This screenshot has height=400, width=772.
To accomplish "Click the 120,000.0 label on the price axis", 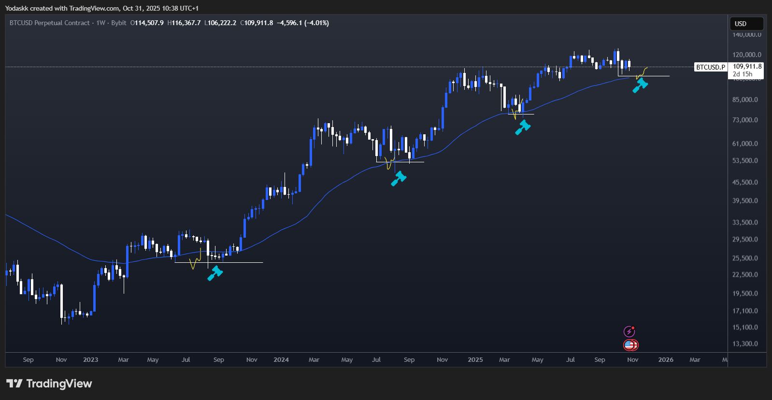I will [746, 55].
